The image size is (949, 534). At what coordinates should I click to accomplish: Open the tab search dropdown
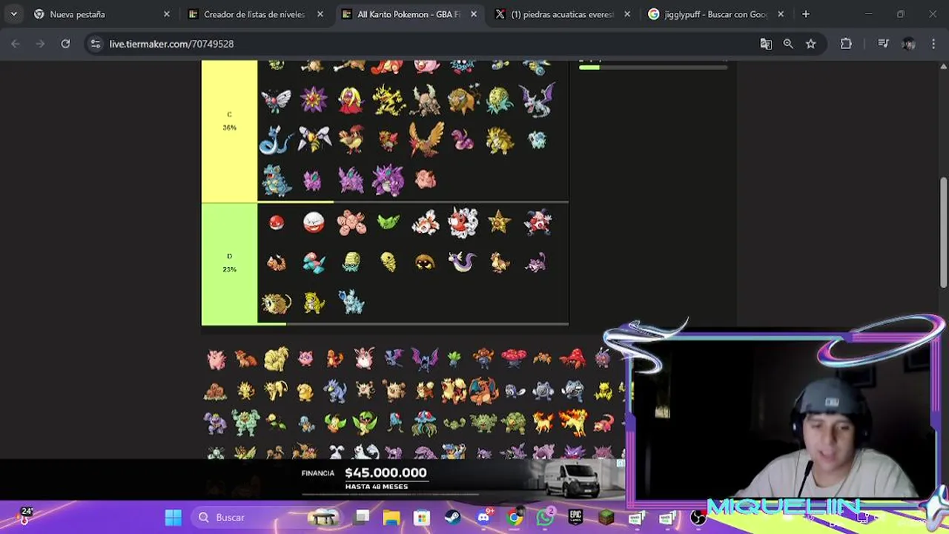pos(13,14)
